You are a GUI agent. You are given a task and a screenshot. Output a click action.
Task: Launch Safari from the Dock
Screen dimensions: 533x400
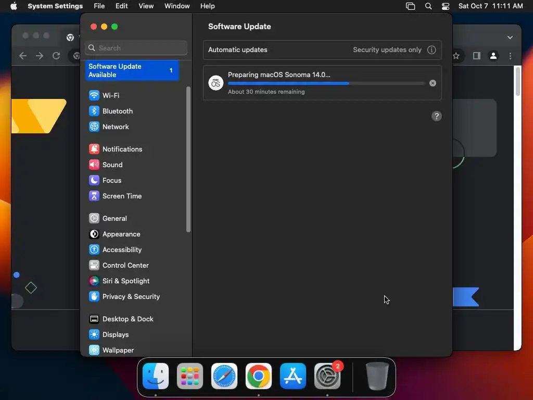[x=224, y=376]
